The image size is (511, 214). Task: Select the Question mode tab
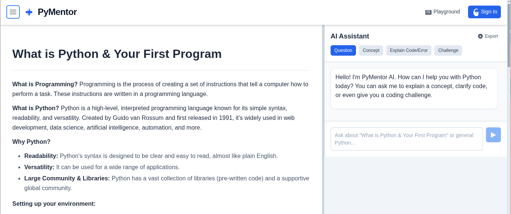coord(343,50)
